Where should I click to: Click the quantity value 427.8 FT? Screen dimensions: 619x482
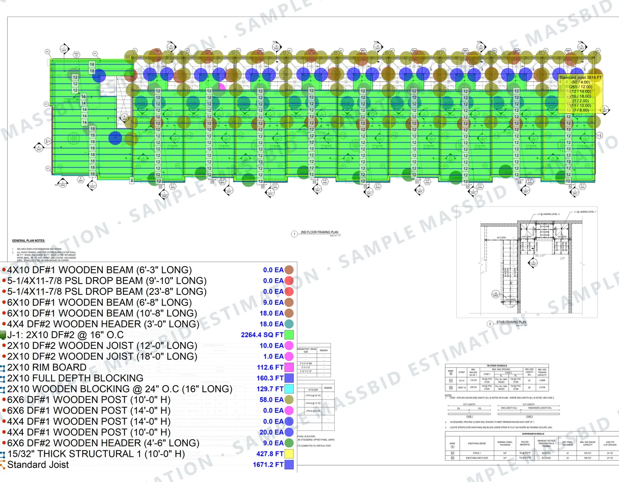coord(270,454)
